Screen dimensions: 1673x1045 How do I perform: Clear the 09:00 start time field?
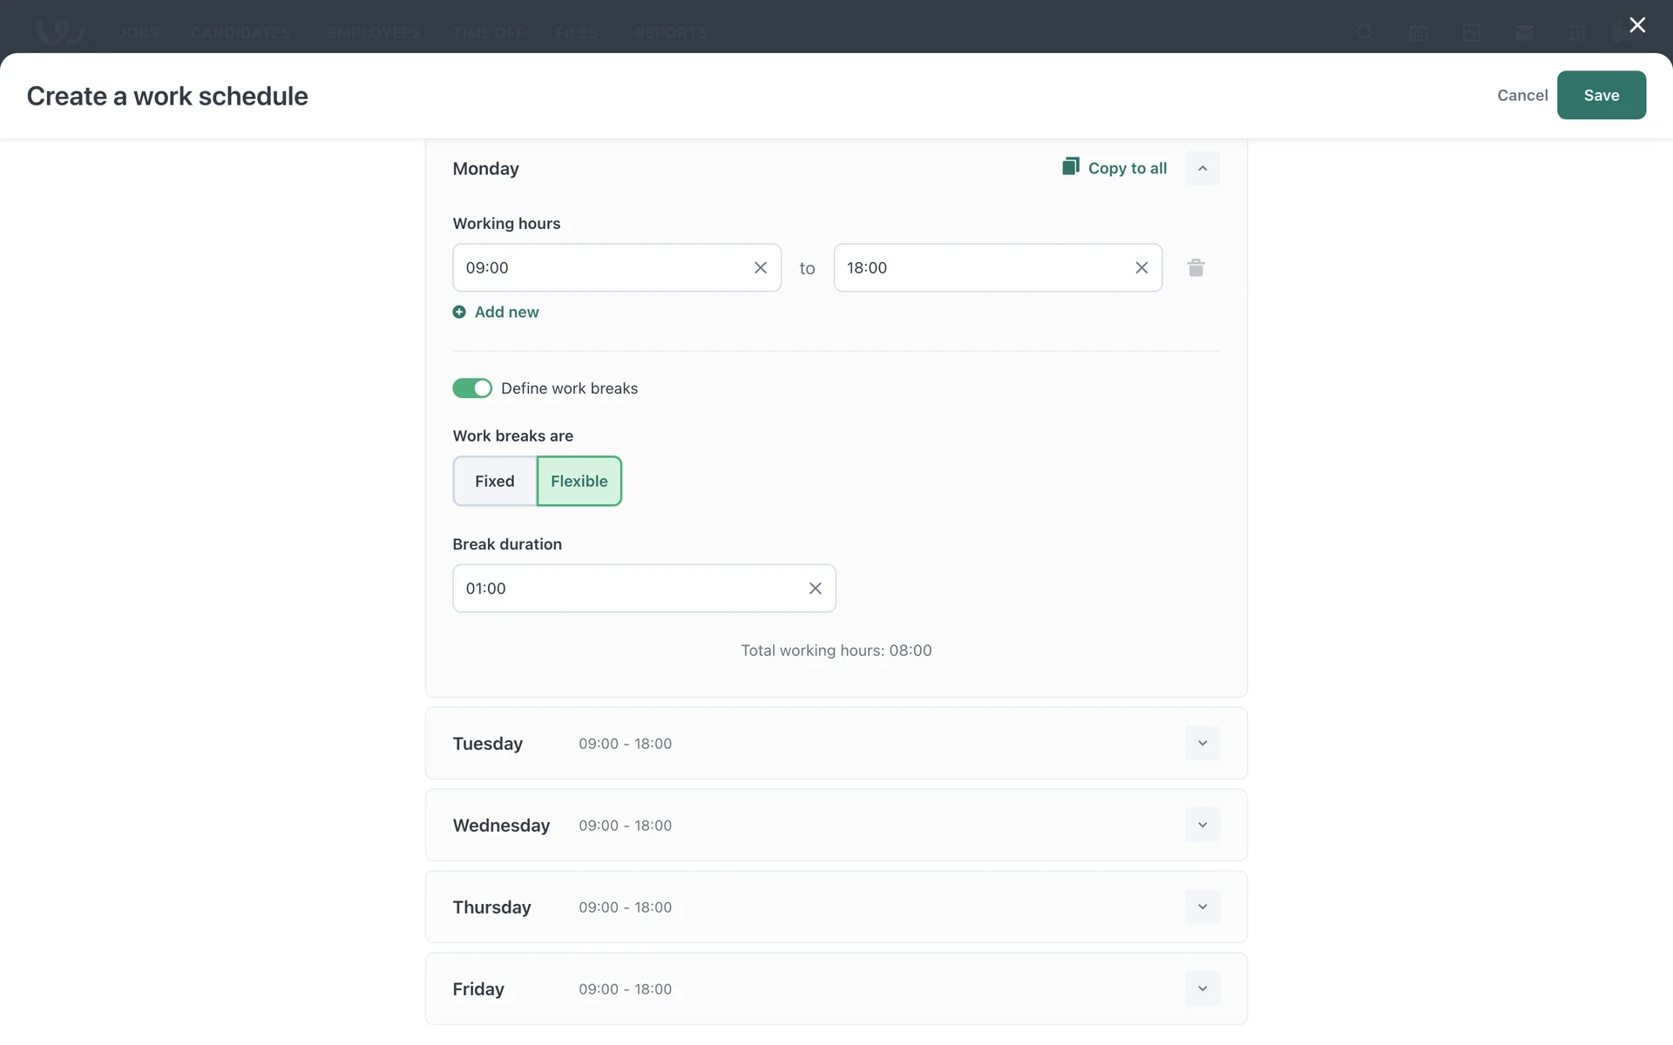pos(760,267)
